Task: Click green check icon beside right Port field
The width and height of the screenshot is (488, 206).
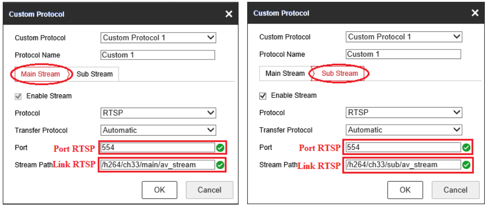Action: (466, 147)
